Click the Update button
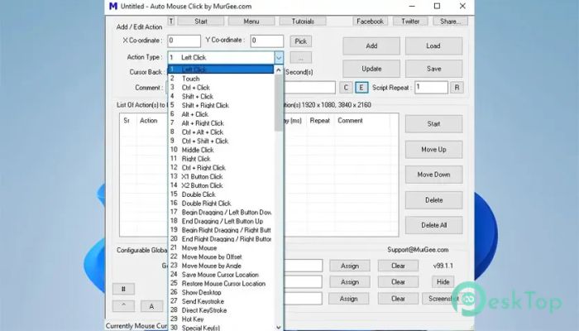This screenshot has height=331, width=579. (x=371, y=69)
